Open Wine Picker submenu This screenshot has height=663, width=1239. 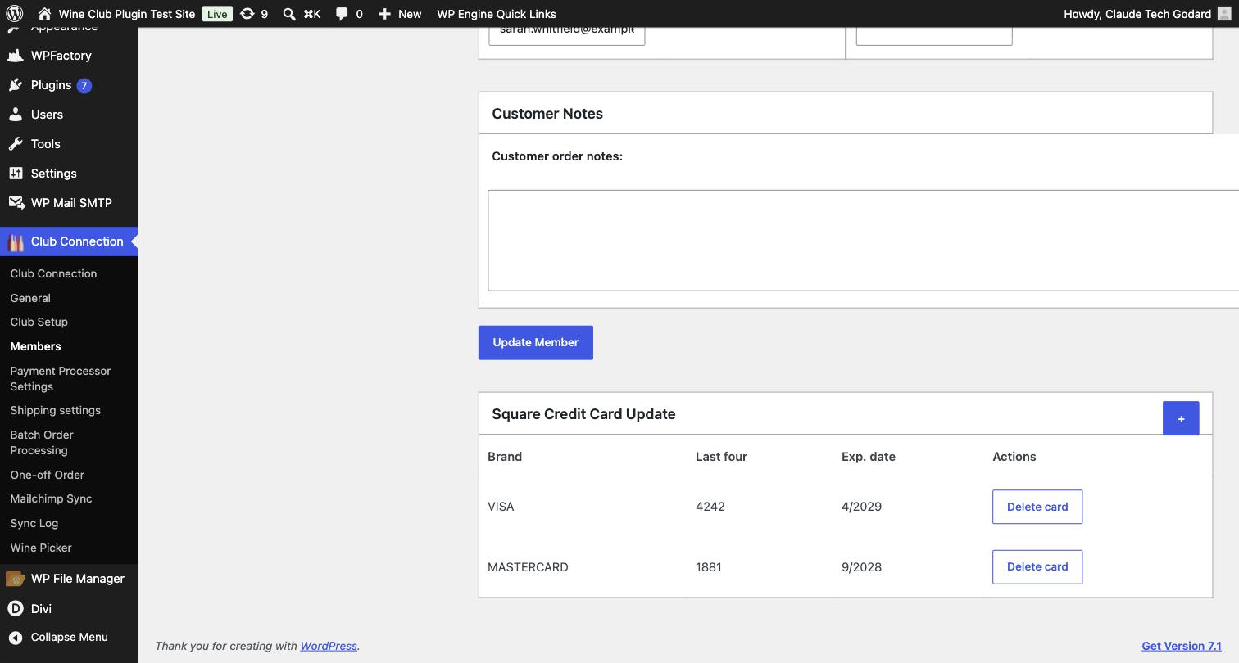(41, 548)
